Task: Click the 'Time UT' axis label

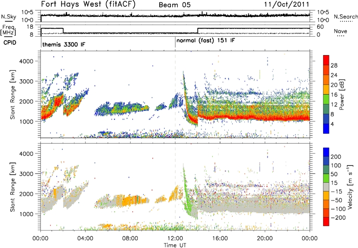Action: tap(175, 245)
